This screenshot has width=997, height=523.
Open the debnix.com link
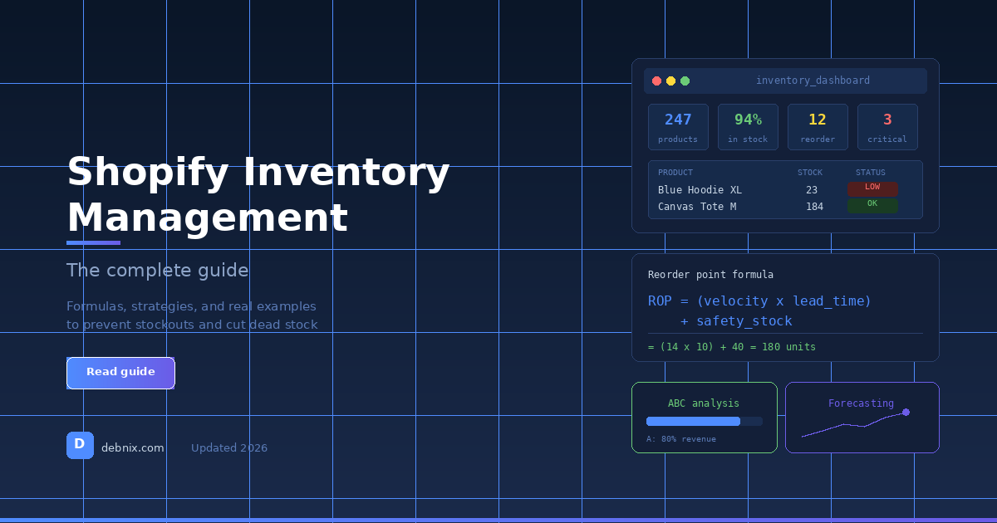pos(133,448)
